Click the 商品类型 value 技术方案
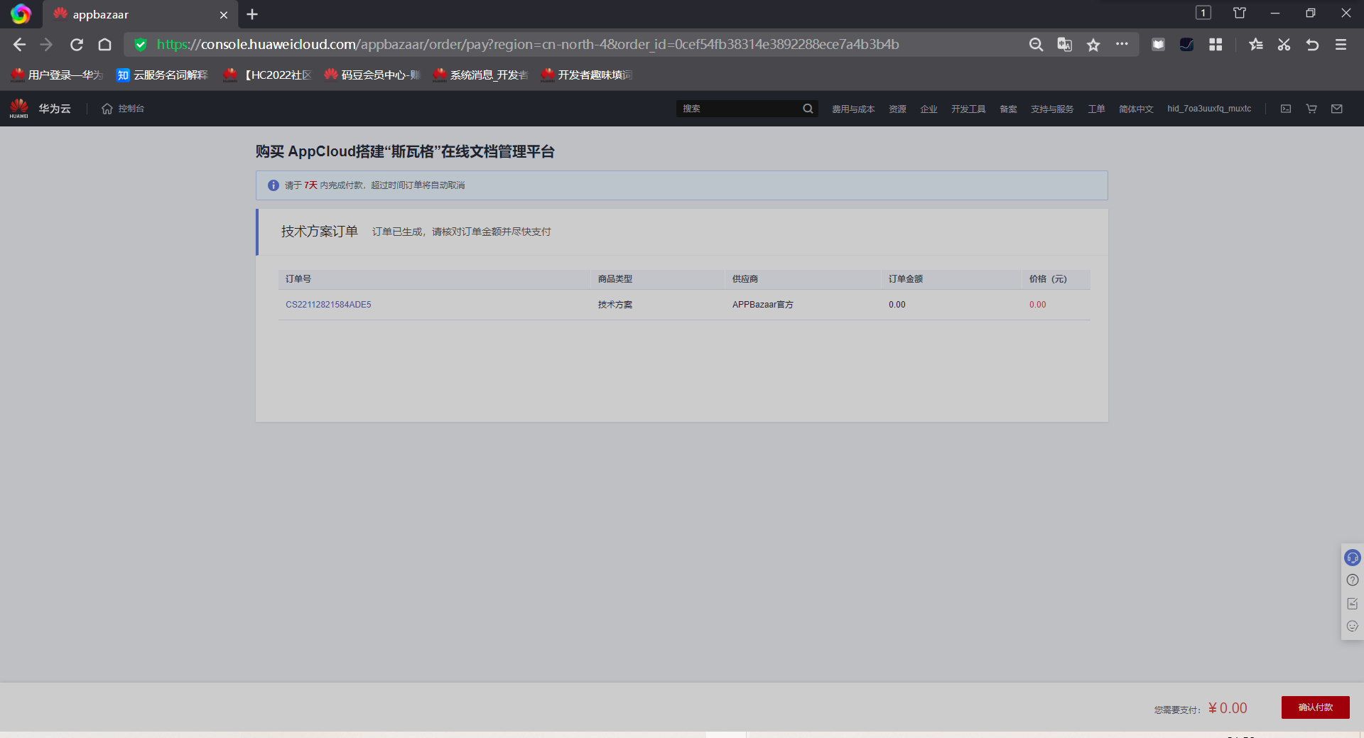This screenshot has height=738, width=1364. tap(615, 305)
